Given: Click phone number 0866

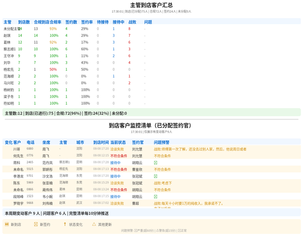Looking at the screenshot, I should pos(30,190).
